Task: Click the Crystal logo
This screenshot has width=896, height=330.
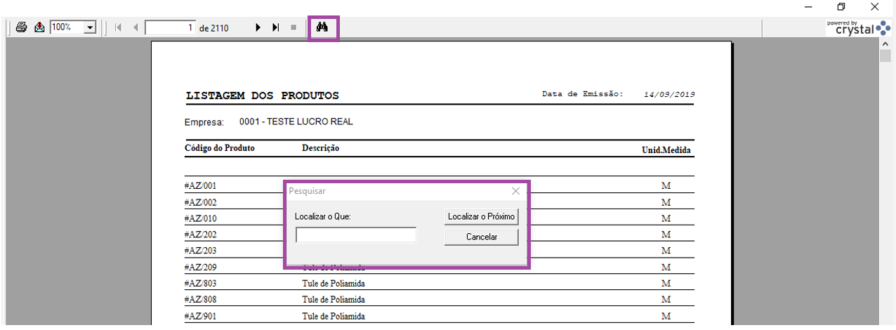Action: (x=858, y=28)
